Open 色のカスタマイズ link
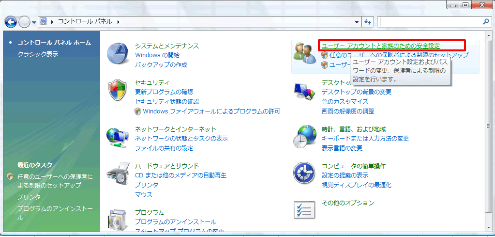Viewport: 495px width, 237px height. pyautogui.click(x=345, y=102)
